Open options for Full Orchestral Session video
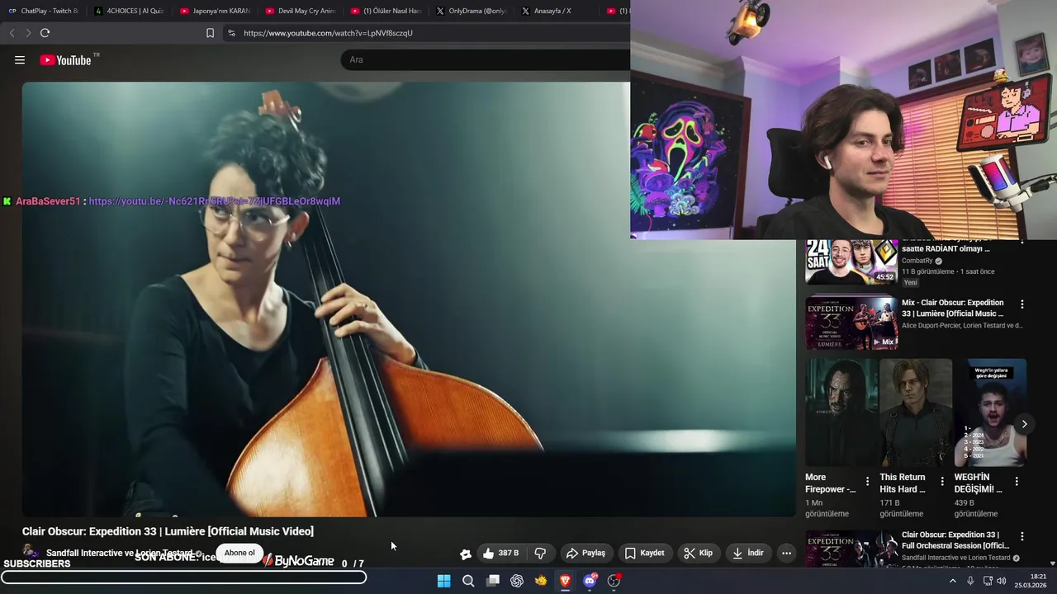The width and height of the screenshot is (1057, 594). click(x=1022, y=536)
